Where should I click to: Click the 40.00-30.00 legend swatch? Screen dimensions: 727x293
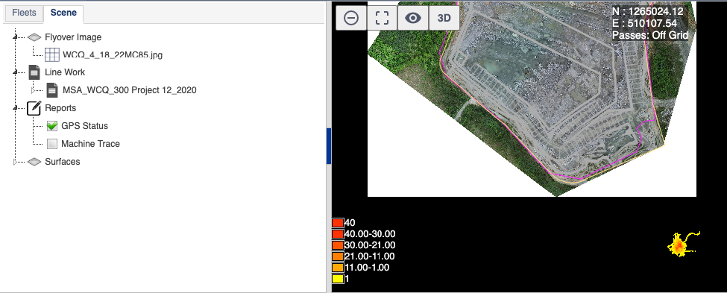[x=338, y=233]
